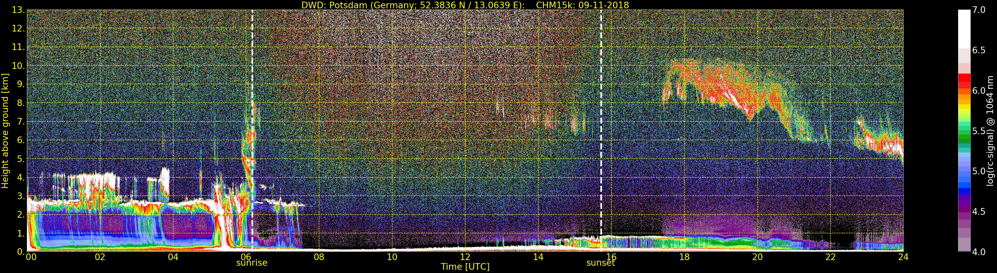This screenshot has height=273, width=997.
Task: Click the "04" time axis tick label
Action: point(173,257)
